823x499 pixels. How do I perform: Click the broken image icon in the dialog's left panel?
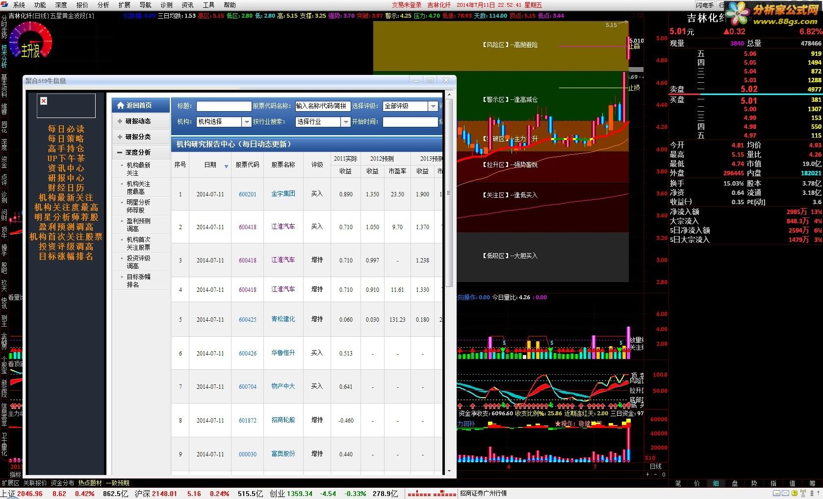pyautogui.click(x=44, y=101)
